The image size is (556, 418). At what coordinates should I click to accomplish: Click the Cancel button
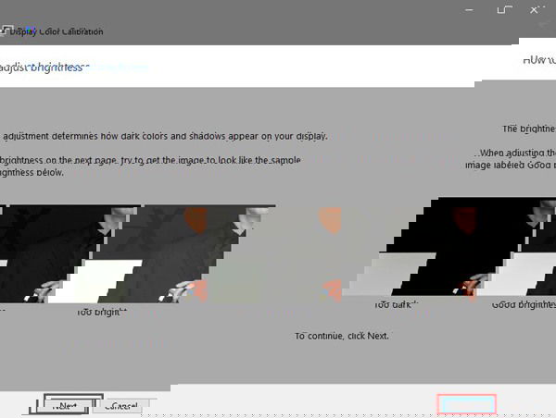click(x=121, y=406)
